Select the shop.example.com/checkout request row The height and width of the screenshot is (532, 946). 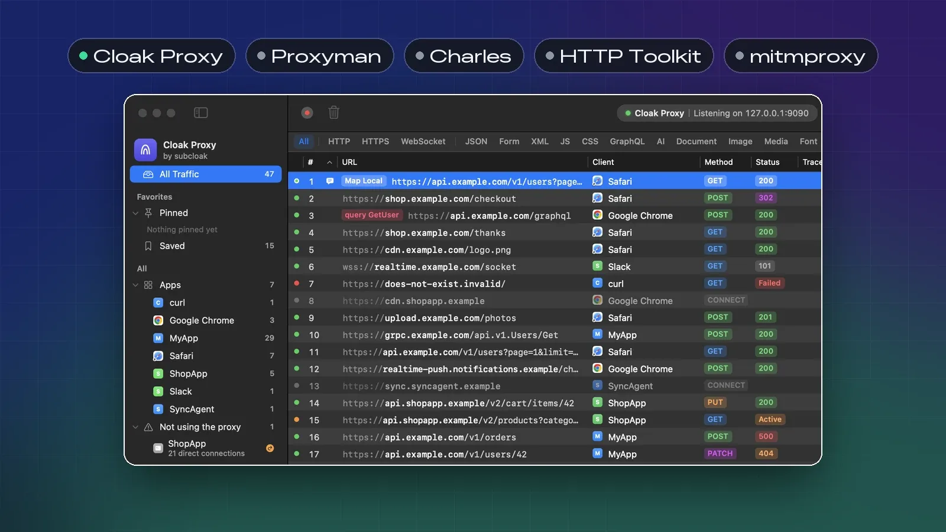pos(555,198)
